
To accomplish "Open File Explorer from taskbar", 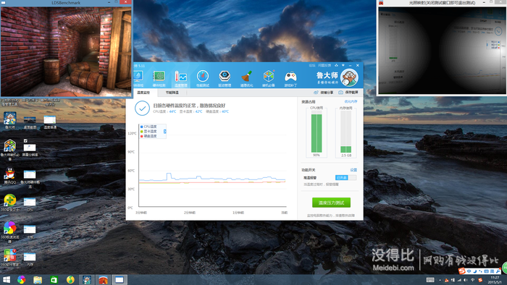I will coord(38,279).
